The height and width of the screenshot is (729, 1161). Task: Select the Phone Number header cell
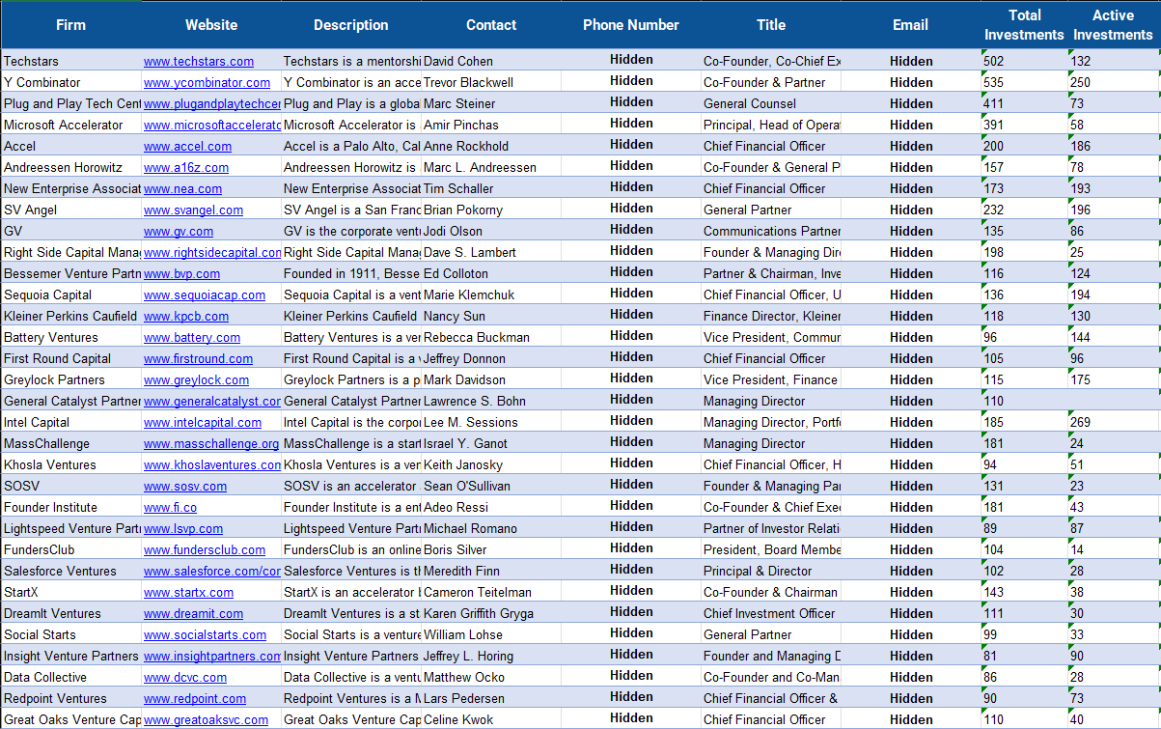click(x=631, y=25)
